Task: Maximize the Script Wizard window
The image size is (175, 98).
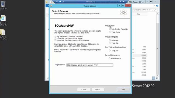Action: 123,5
